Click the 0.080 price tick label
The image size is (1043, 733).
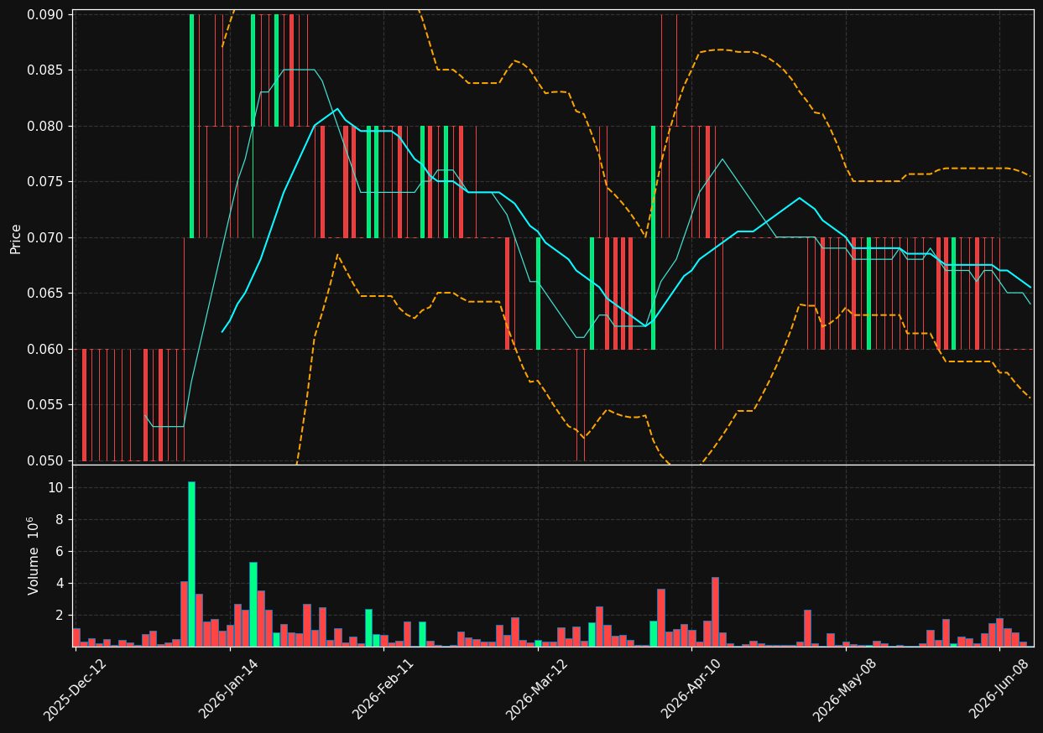(45, 127)
